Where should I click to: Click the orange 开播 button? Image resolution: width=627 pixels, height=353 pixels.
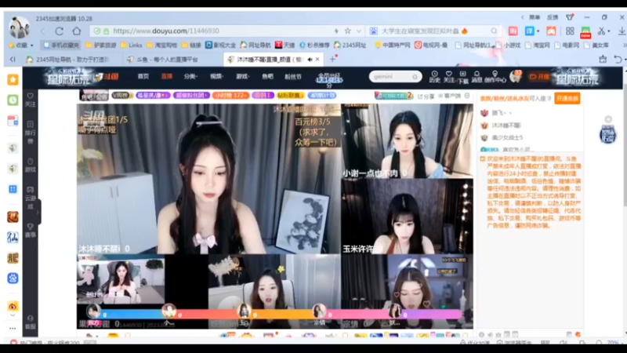tap(538, 76)
